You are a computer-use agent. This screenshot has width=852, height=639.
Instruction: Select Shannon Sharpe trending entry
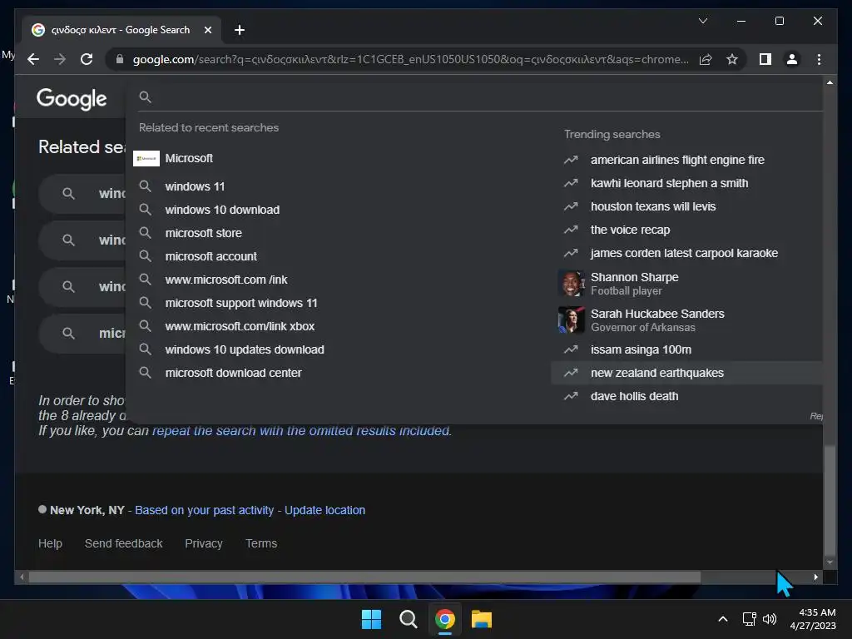click(x=686, y=284)
